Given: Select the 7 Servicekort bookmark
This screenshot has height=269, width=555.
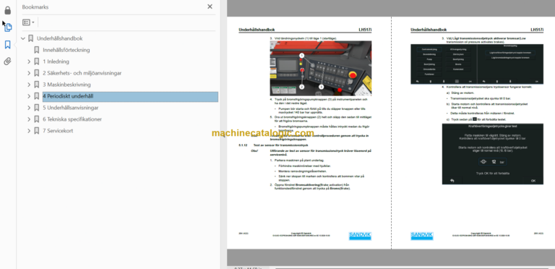Looking at the screenshot, I should 58,131.
